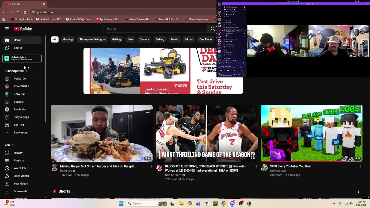
Task: Click the browser home button
Action: [25, 12]
